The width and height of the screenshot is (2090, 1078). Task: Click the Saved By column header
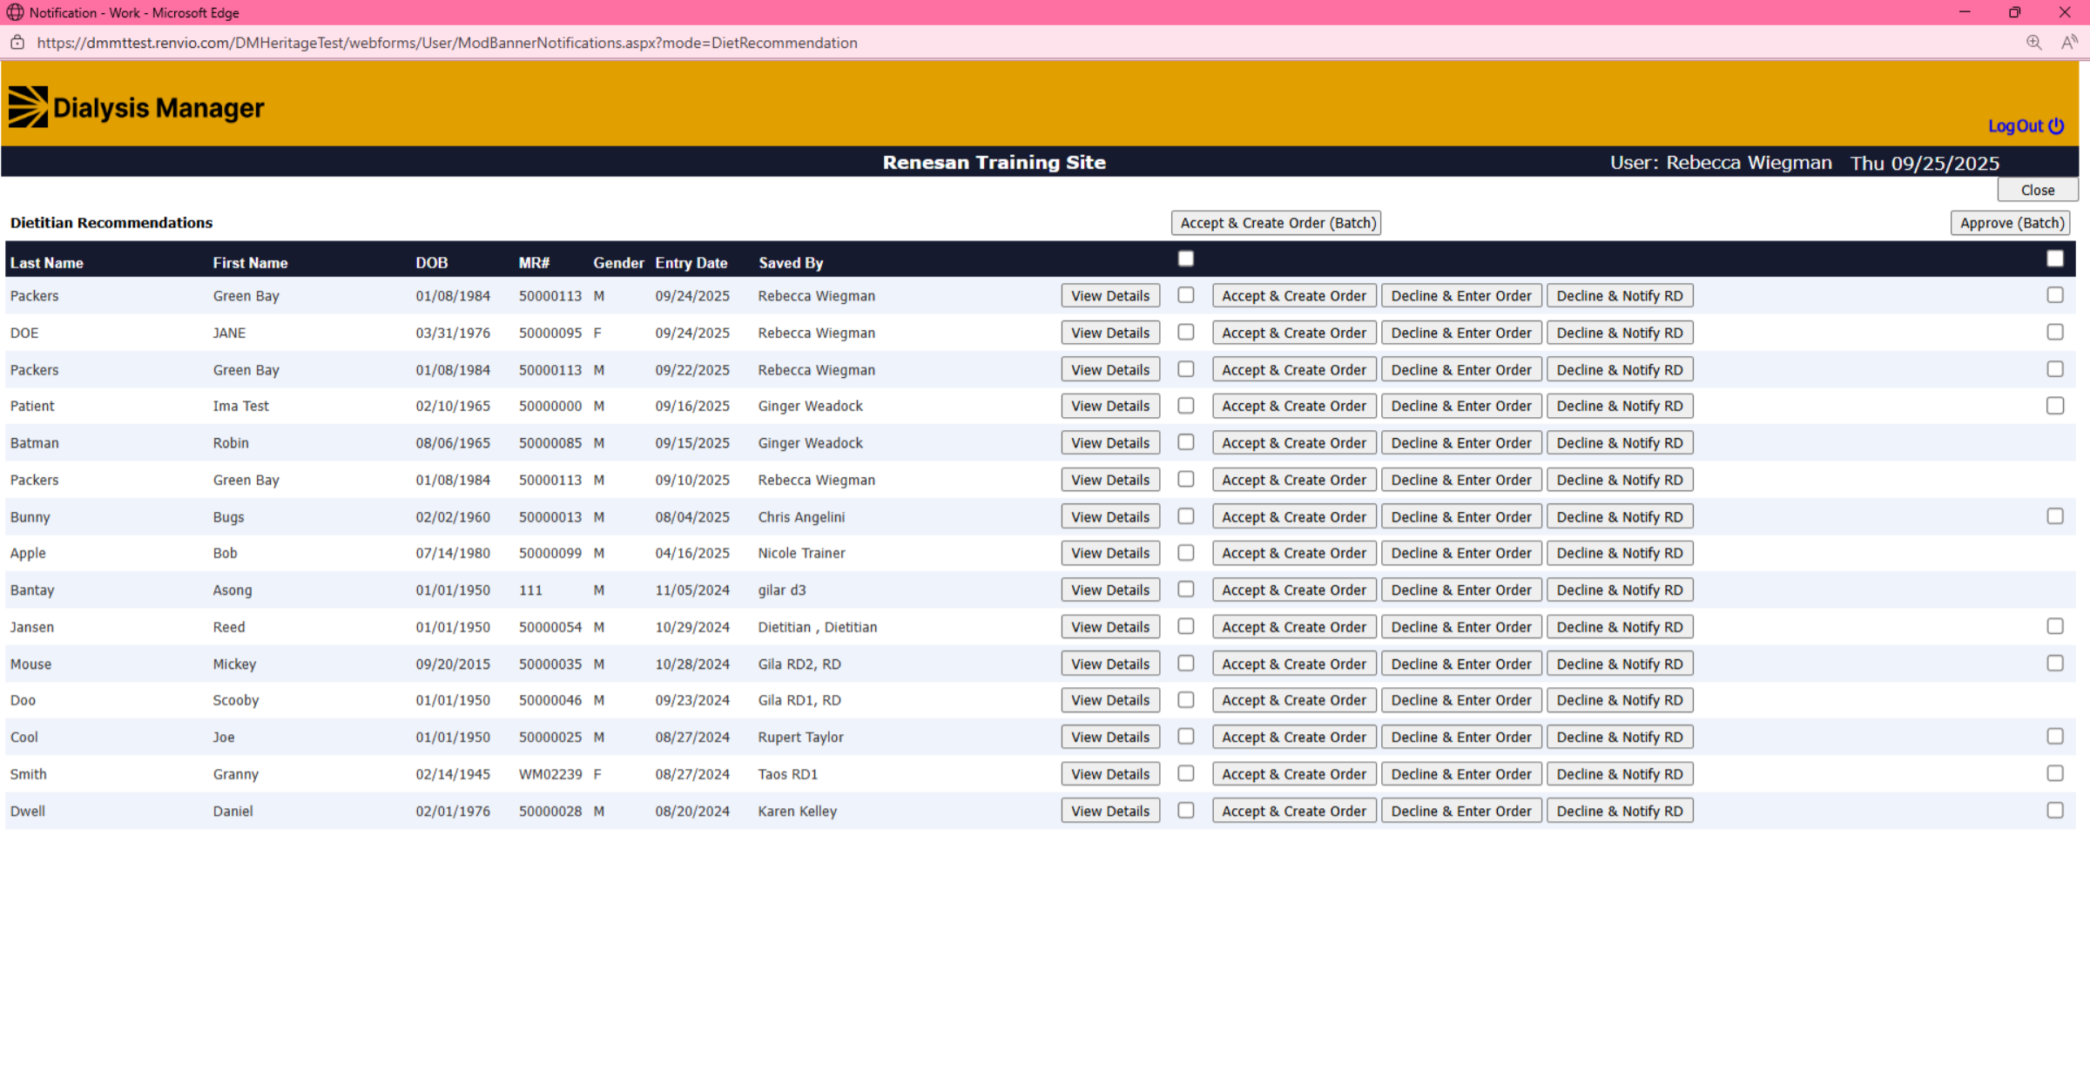point(791,262)
